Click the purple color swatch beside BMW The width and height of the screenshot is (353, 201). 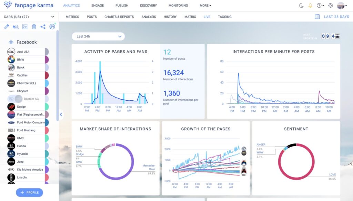point(47,60)
